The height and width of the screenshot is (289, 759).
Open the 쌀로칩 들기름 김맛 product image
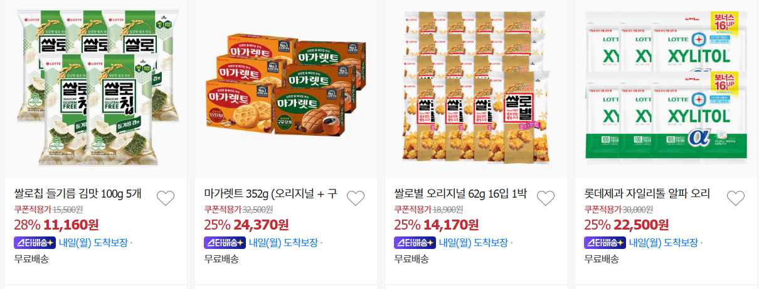pyautogui.click(x=95, y=88)
